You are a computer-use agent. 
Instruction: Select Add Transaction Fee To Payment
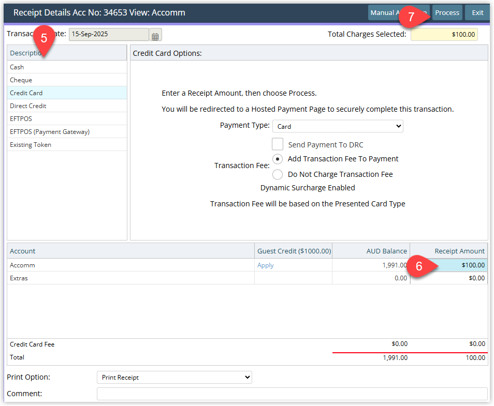[x=277, y=159]
